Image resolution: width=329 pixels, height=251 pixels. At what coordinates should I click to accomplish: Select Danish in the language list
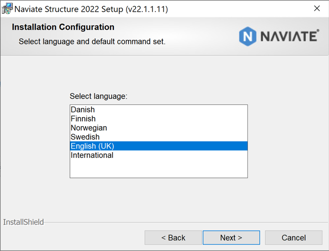[x=158, y=110]
